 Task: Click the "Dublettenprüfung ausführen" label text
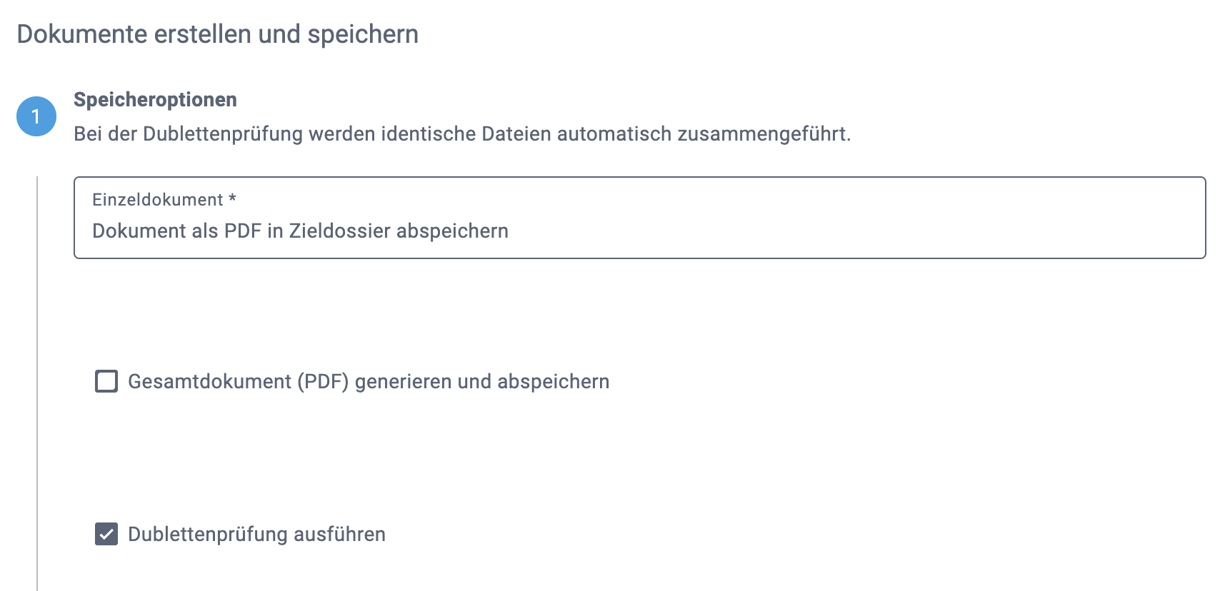256,535
